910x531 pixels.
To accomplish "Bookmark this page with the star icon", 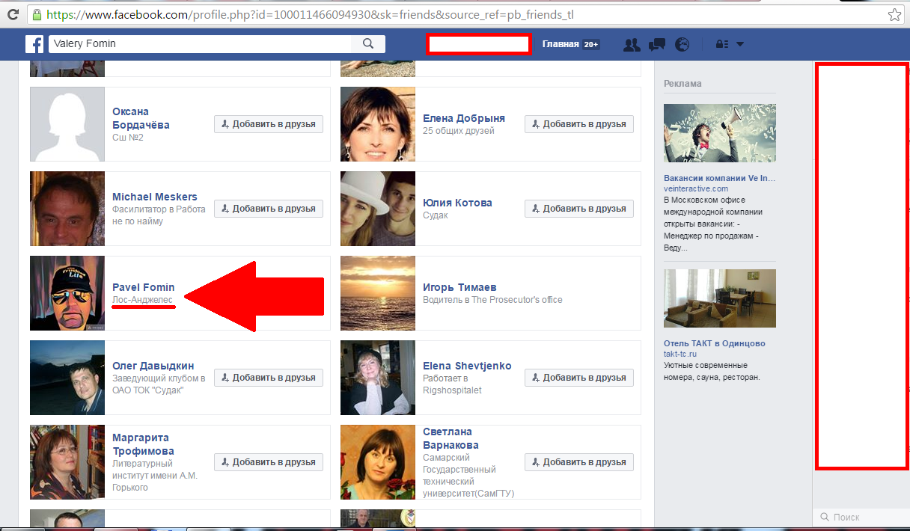I will (894, 14).
